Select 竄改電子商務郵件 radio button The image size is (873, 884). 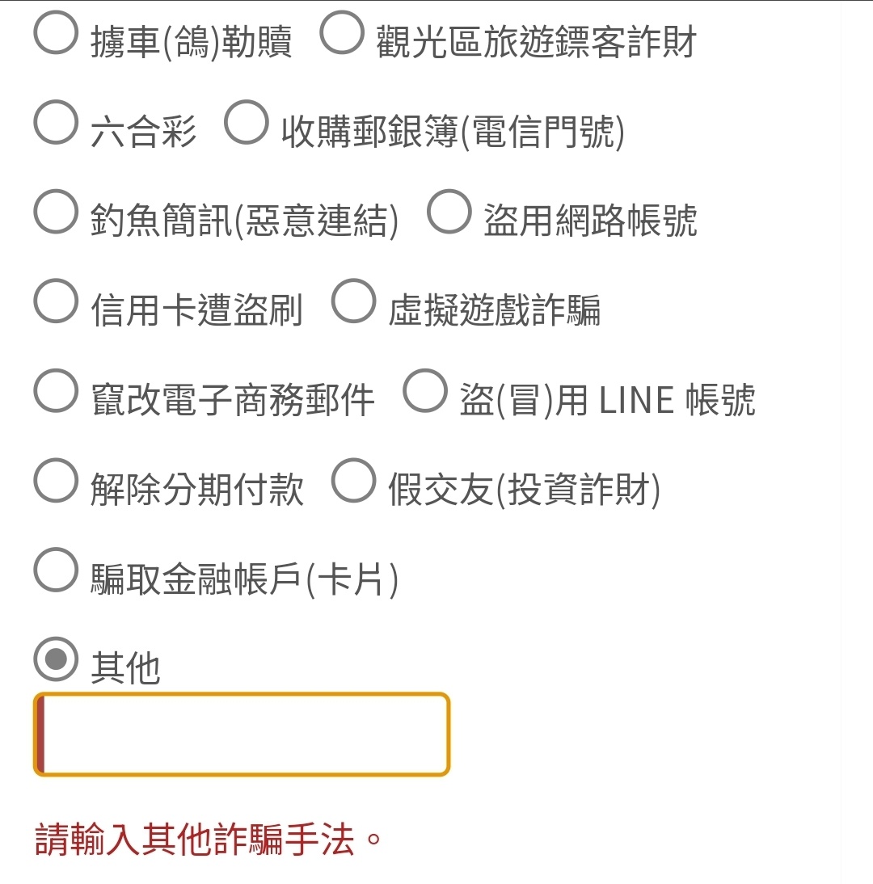[56, 391]
